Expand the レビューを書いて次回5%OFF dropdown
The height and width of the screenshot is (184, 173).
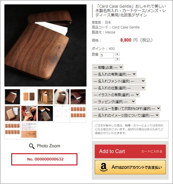126,108
